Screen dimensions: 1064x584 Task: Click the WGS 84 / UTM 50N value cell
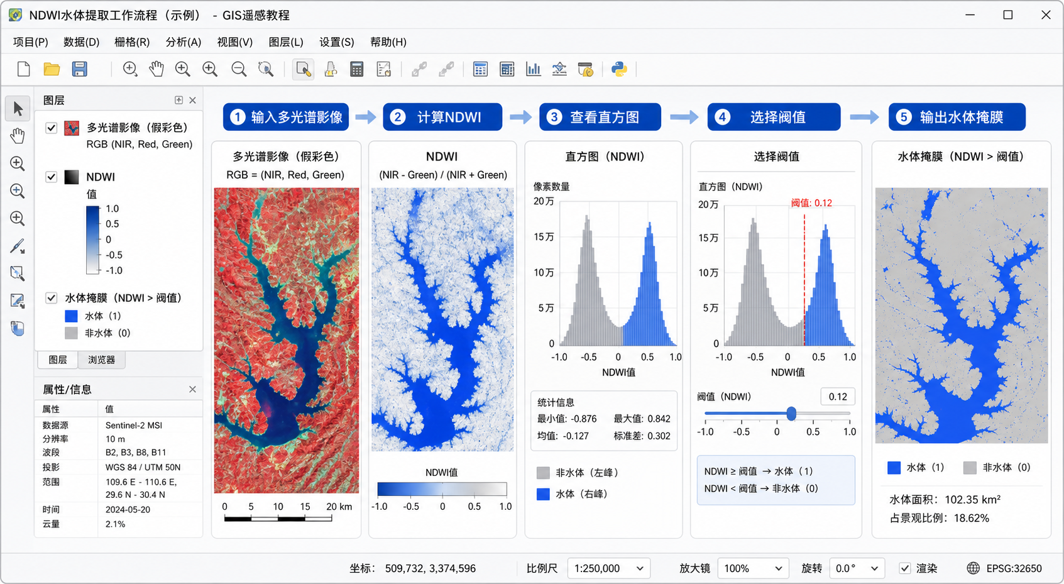(x=143, y=467)
